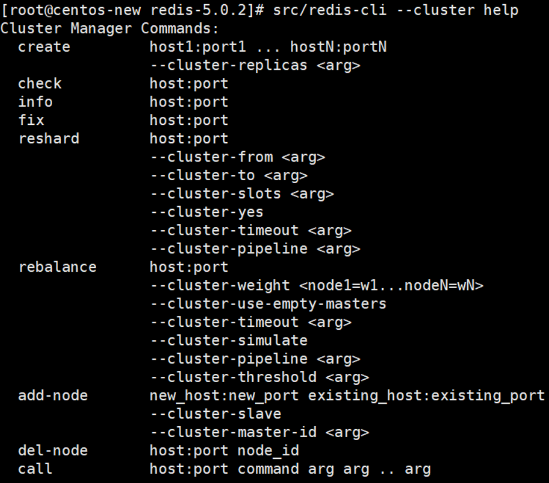Click the 'reshard' command name
The height and width of the screenshot is (483, 549).
(49, 139)
